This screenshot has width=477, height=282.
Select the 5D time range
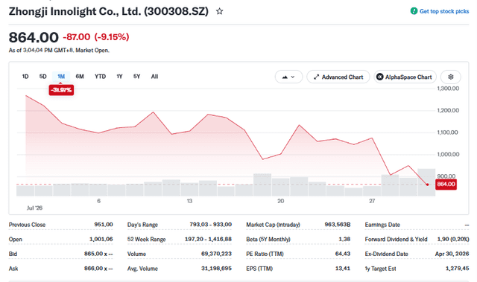43,77
